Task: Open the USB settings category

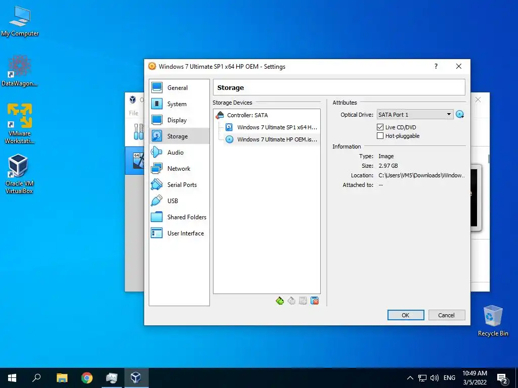Action: [179, 201]
